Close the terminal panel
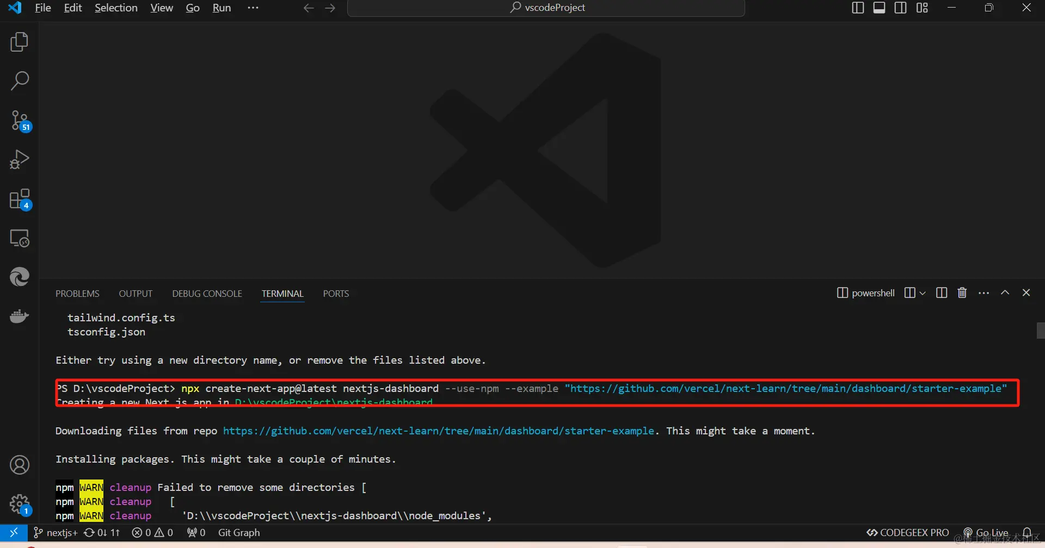Screen dimensions: 1045x548 1026,292
